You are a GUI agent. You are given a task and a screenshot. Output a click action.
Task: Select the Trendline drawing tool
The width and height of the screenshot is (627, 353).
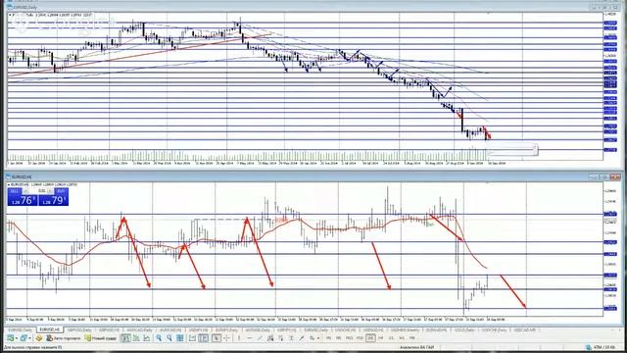(x=260, y=338)
